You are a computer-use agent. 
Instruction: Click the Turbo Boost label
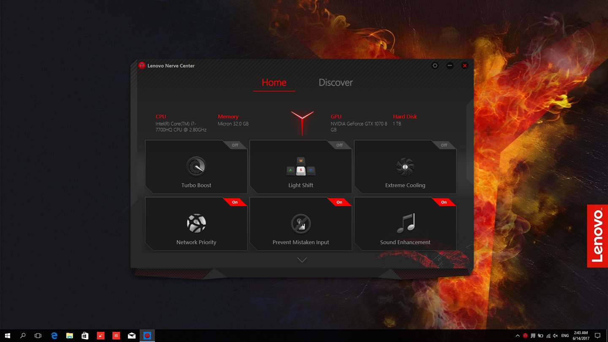[196, 185]
